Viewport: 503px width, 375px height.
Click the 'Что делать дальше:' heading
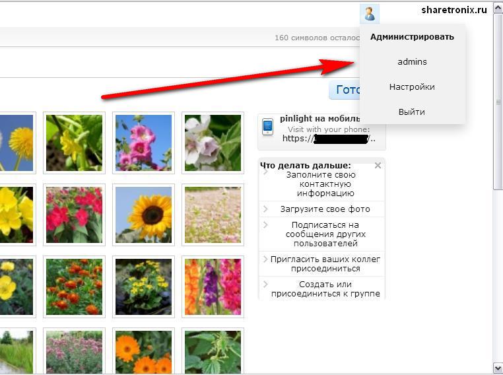click(x=305, y=166)
